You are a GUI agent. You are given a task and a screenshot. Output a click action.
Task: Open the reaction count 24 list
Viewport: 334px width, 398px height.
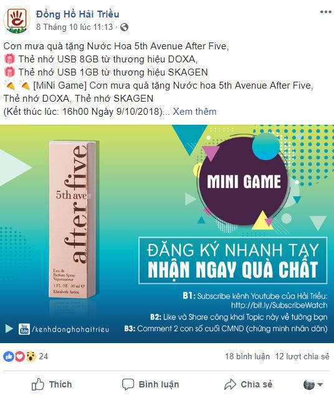pyautogui.click(x=44, y=356)
